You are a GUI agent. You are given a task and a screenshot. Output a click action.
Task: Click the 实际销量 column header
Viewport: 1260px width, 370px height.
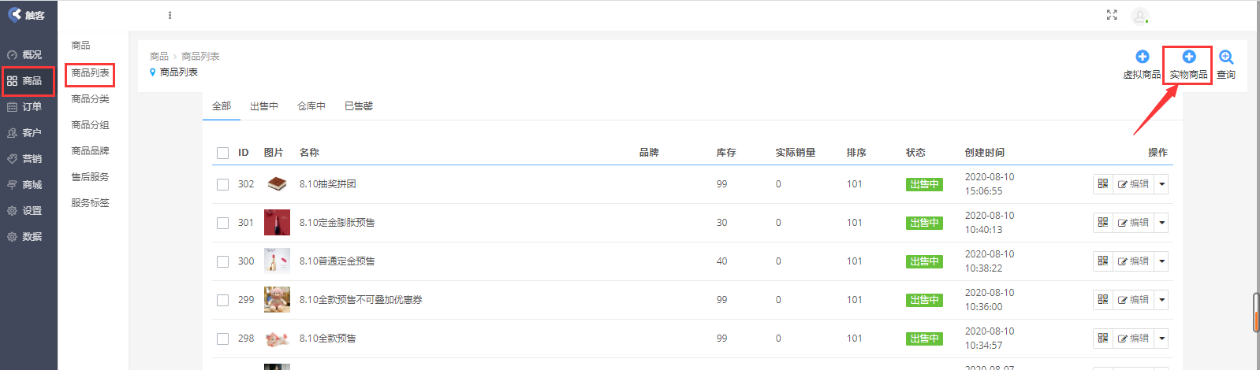[796, 152]
